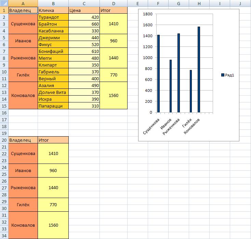Select column D header

pos(114,3)
